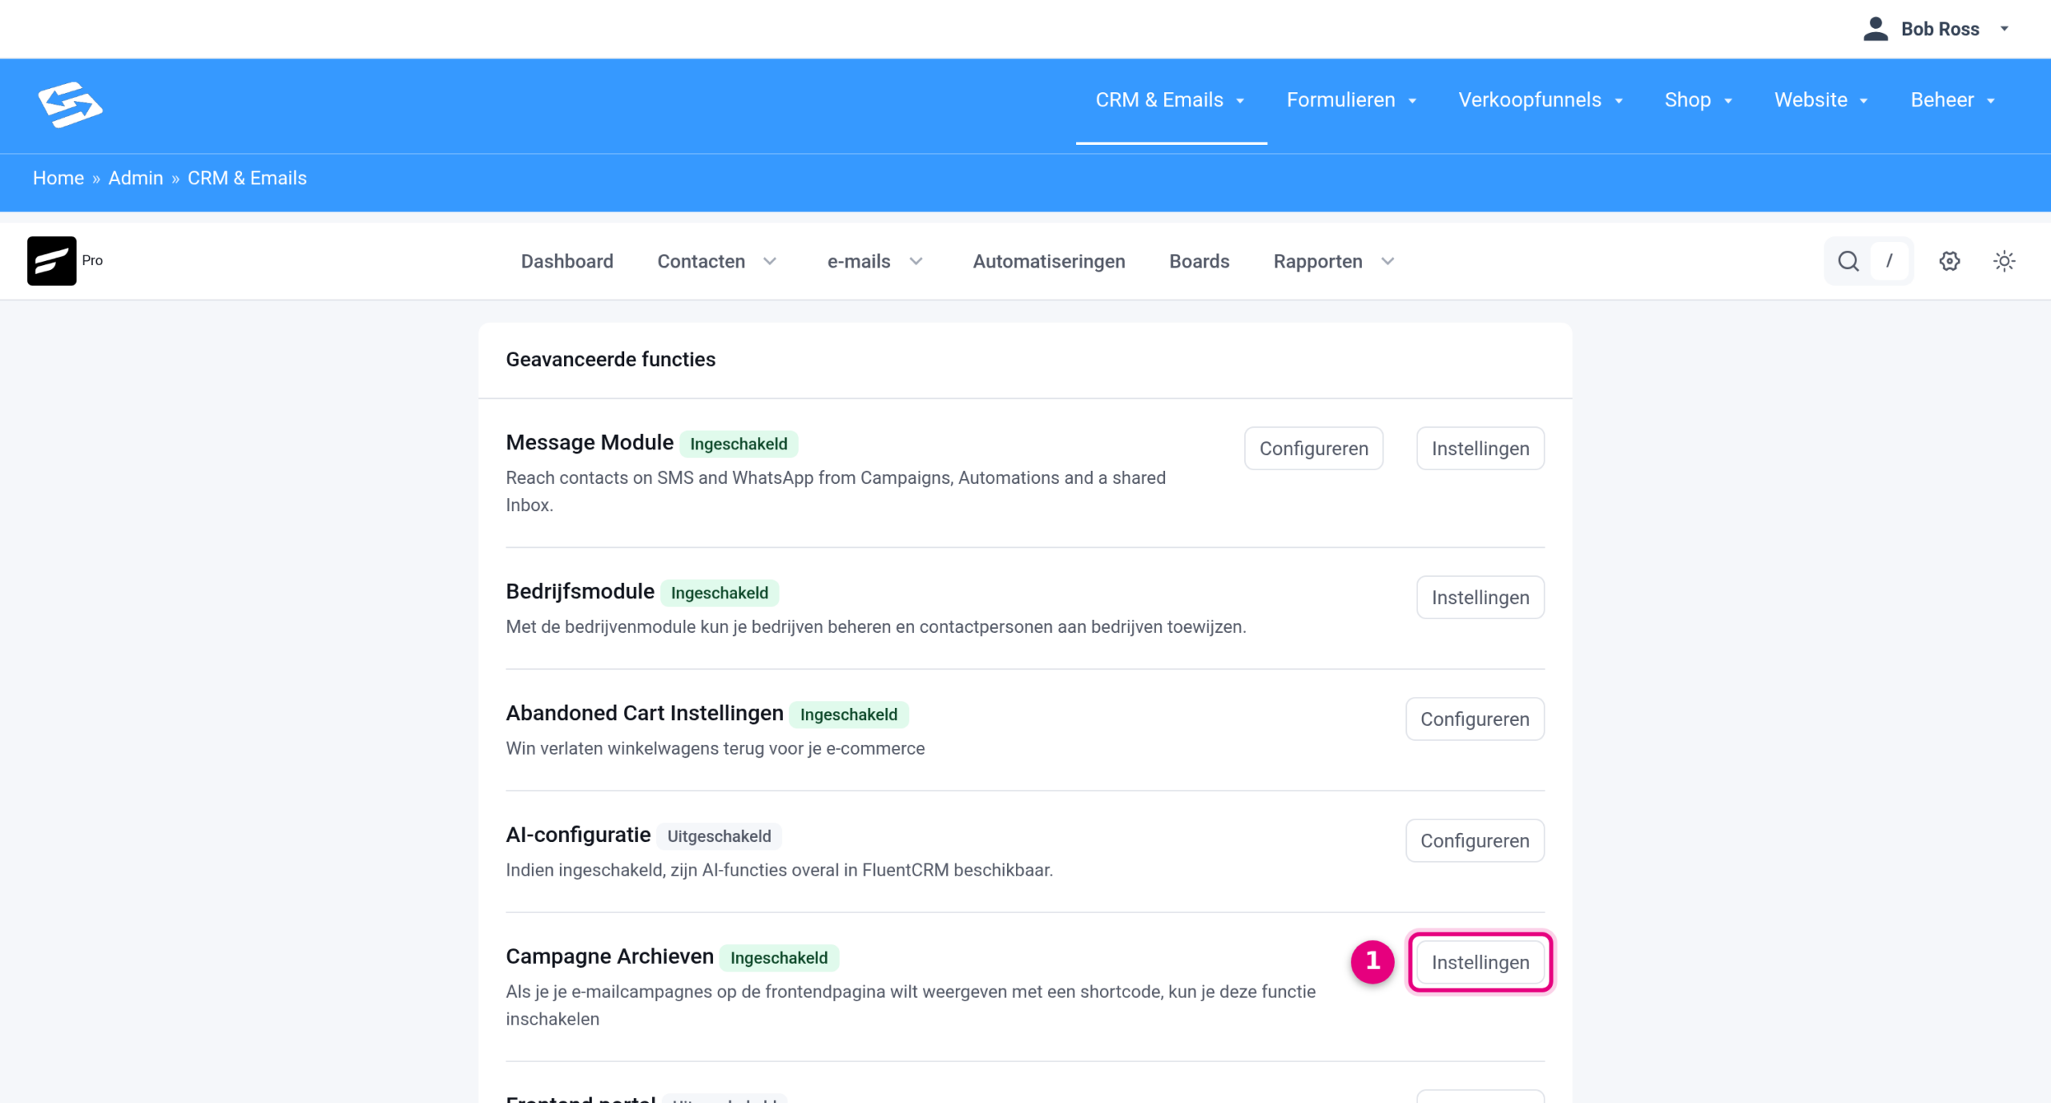The image size is (2051, 1103).
Task: Click the Abandoned Cart Instellingen title
Action: (645, 713)
